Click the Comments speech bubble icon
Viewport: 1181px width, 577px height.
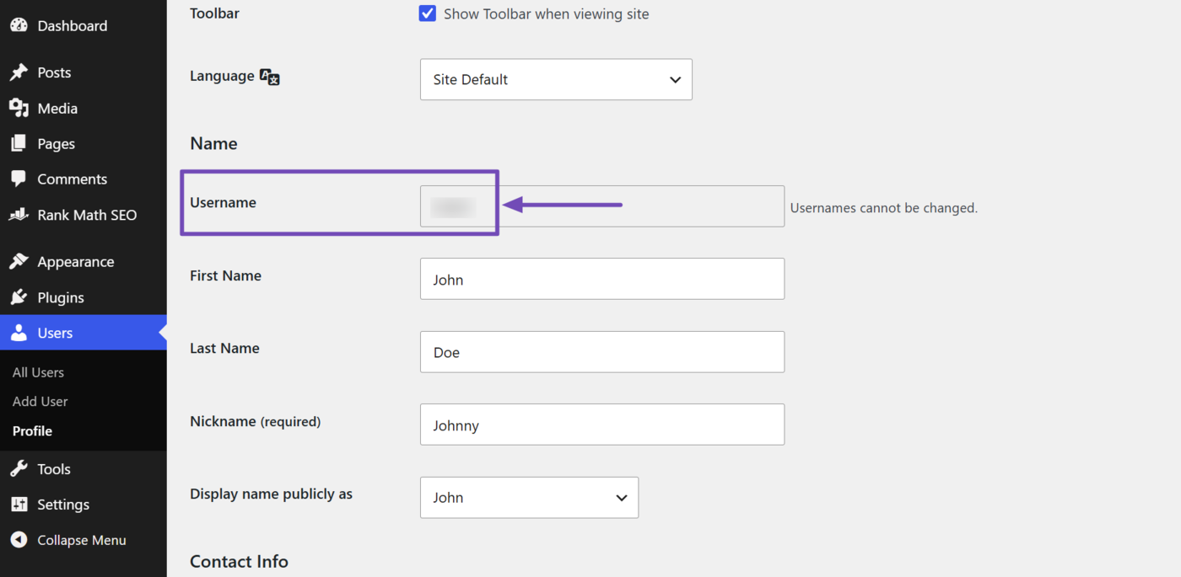[x=19, y=179]
